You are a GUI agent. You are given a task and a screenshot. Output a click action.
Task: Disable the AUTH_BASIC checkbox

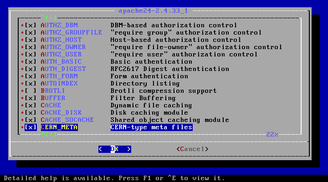31,62
